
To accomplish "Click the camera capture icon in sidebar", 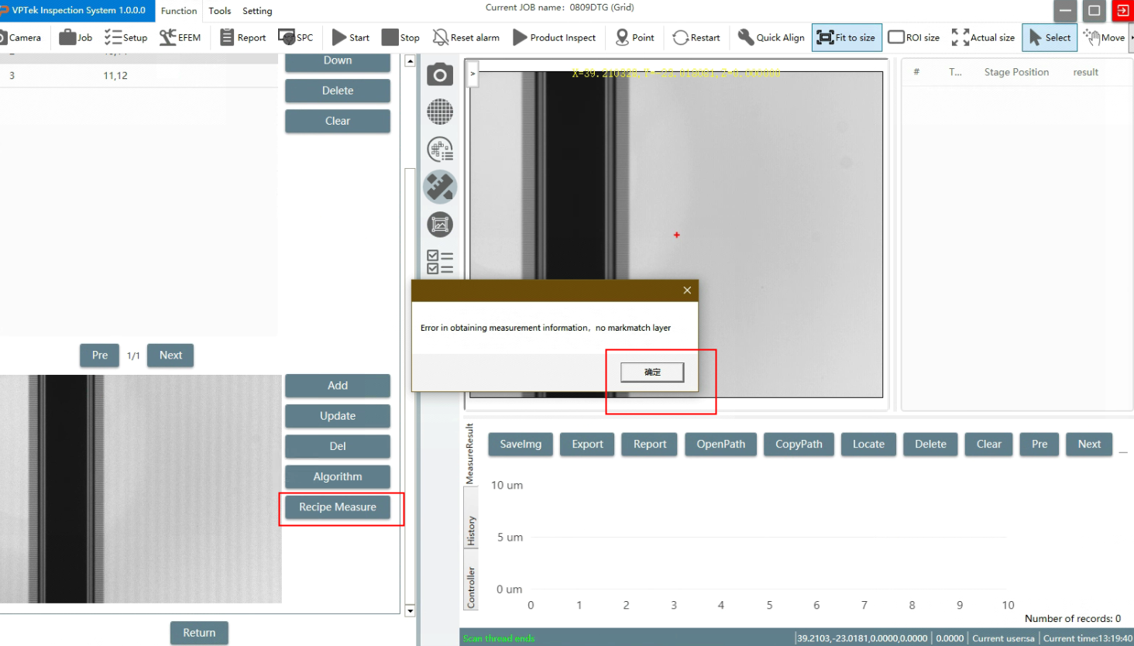I will pos(440,74).
